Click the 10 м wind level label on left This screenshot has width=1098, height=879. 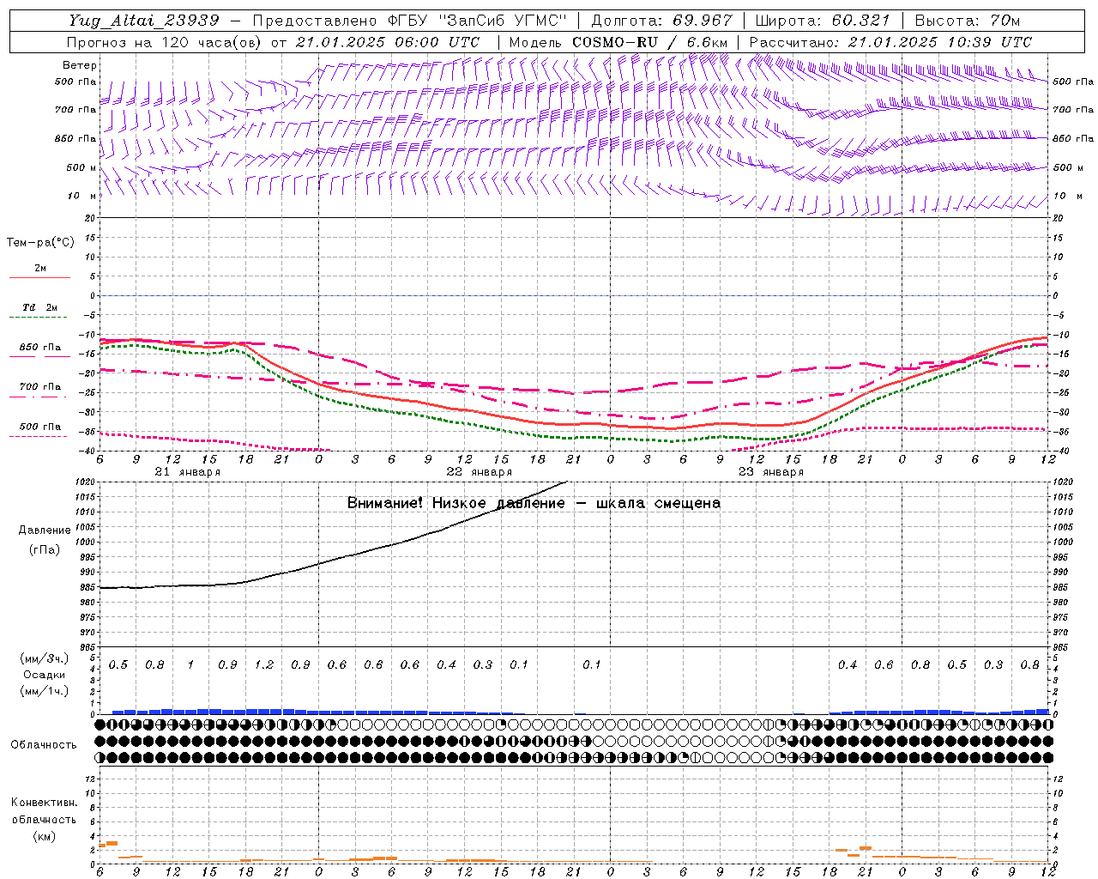pos(81,197)
